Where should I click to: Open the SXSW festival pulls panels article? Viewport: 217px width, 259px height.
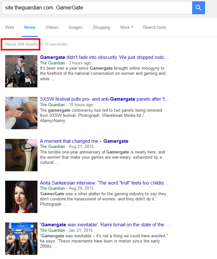tap(105, 99)
